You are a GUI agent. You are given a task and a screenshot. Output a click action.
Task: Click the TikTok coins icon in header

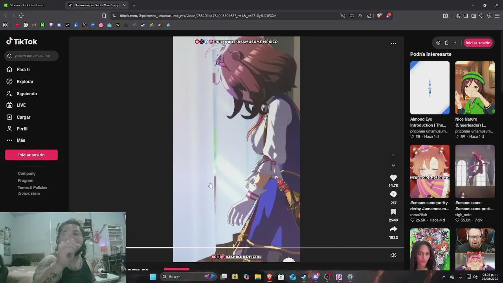(x=438, y=43)
